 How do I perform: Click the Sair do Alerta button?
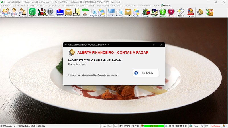[x=146, y=73]
